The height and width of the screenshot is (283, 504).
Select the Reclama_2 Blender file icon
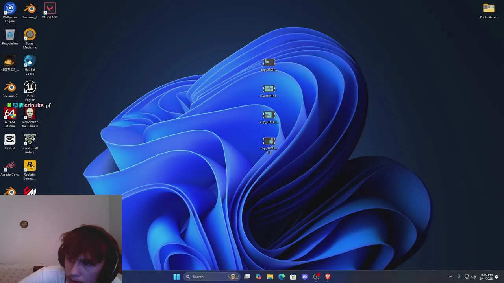(x=10, y=90)
